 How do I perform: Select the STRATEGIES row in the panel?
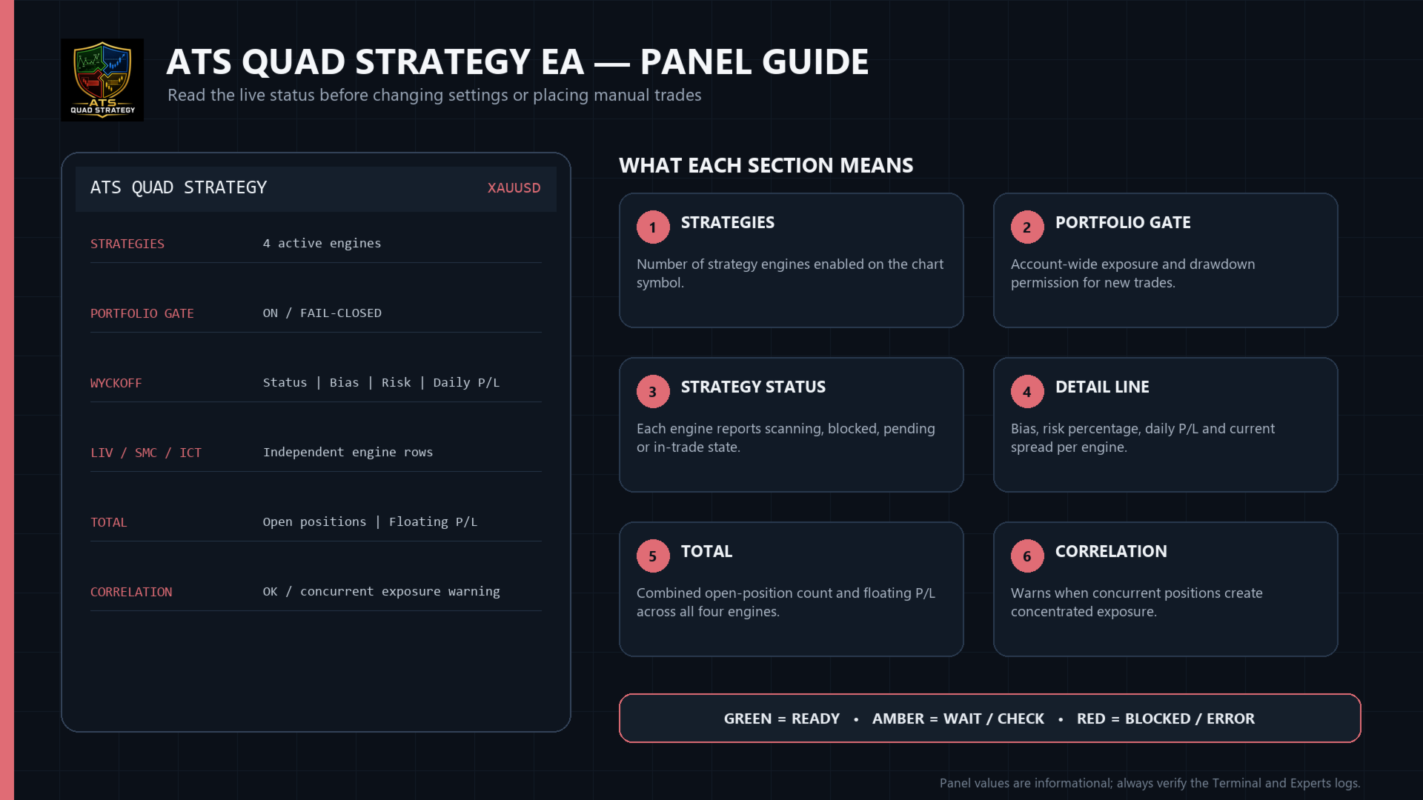pos(316,244)
